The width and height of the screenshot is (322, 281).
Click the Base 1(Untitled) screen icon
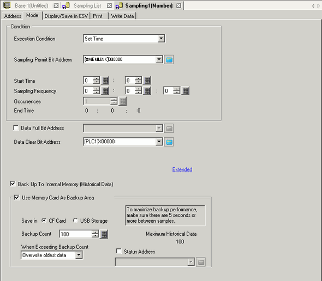point(7,5)
